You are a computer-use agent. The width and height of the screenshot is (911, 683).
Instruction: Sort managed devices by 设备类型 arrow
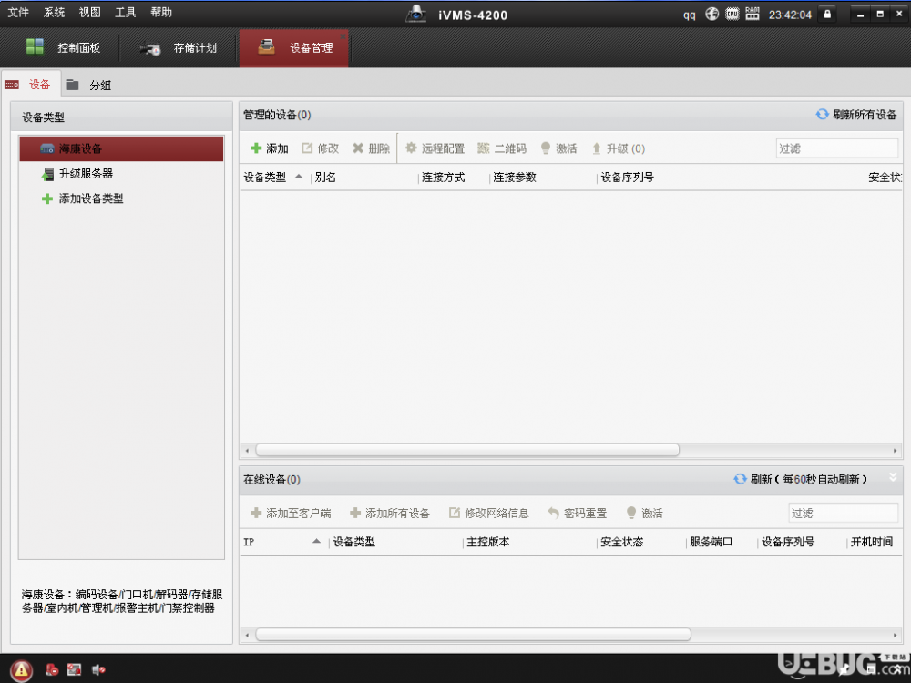pos(298,177)
